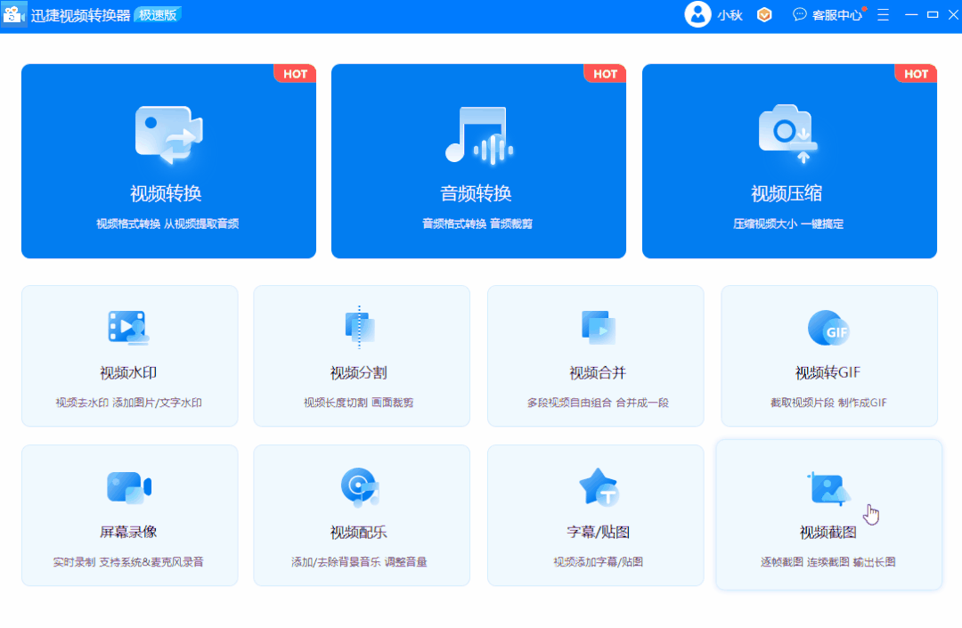Viewport: 962px width, 628px height.
Task: Click the HOT badge on 视频压缩
Action: [916, 74]
